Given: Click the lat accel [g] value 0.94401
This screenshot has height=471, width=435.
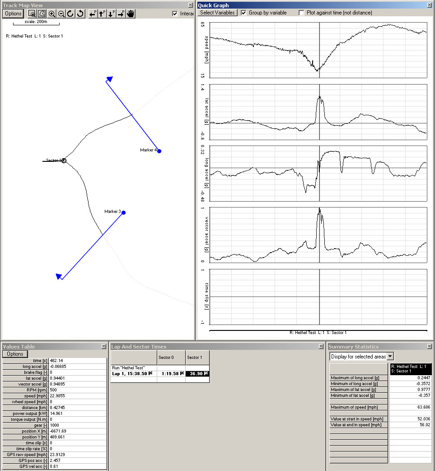Looking at the screenshot, I should tap(78, 378).
